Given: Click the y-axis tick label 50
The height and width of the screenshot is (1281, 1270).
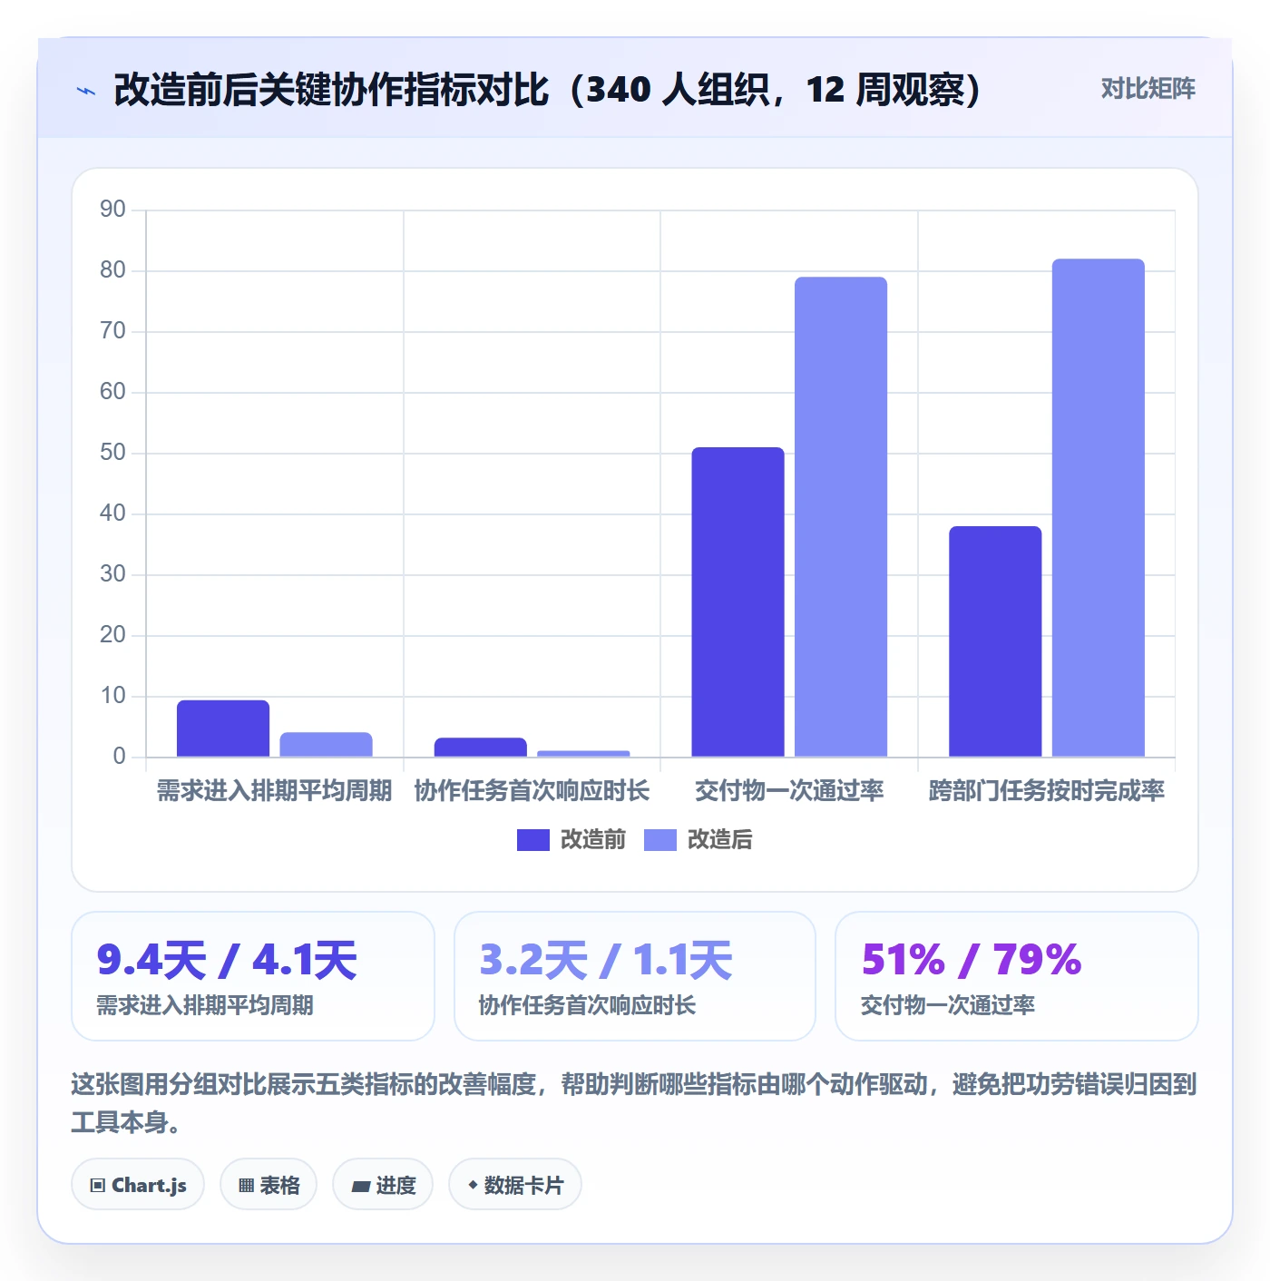Looking at the screenshot, I should (112, 453).
